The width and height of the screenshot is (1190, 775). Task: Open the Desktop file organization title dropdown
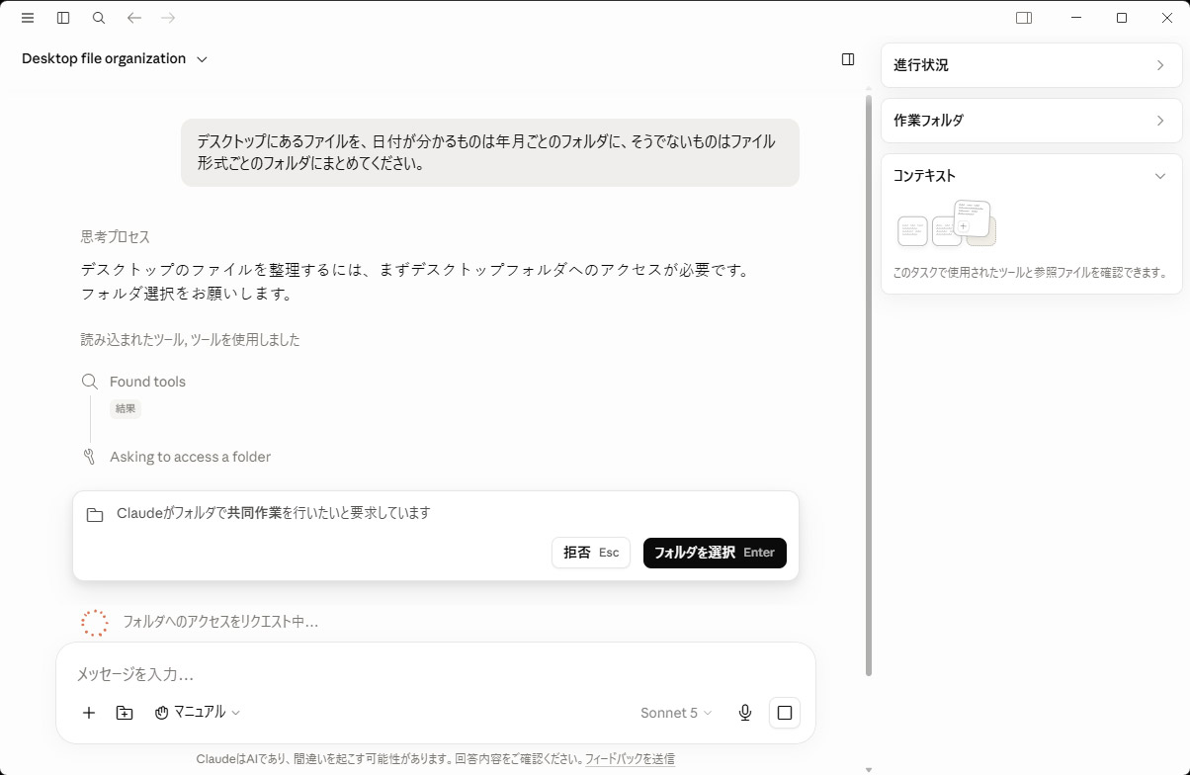(x=115, y=59)
